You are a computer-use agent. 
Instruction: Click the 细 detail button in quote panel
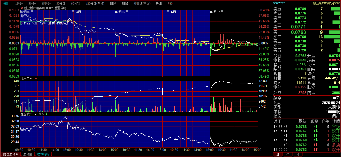(x=278, y=155)
